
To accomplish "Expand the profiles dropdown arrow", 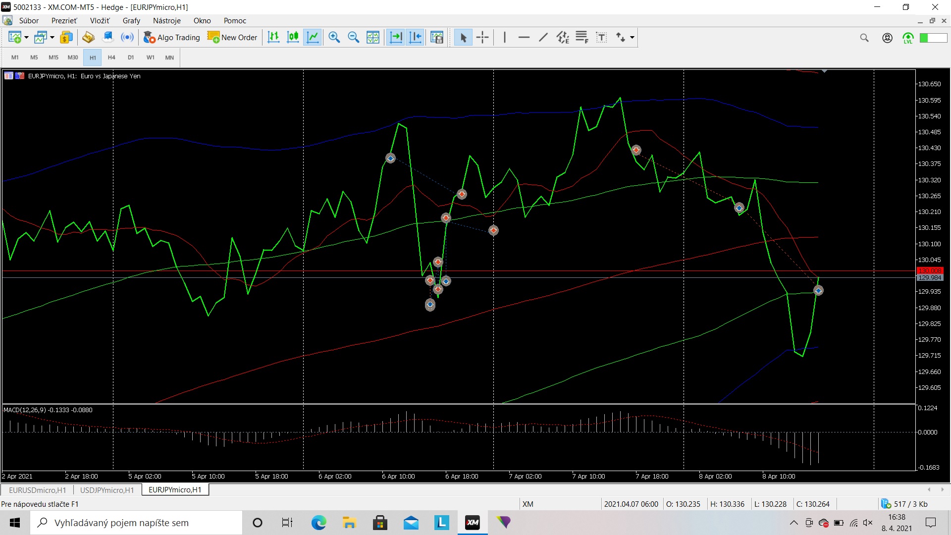I will click(52, 37).
